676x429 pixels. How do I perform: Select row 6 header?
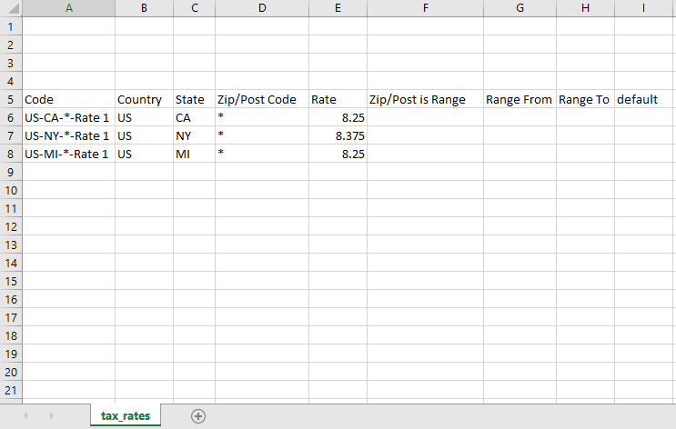click(11, 117)
